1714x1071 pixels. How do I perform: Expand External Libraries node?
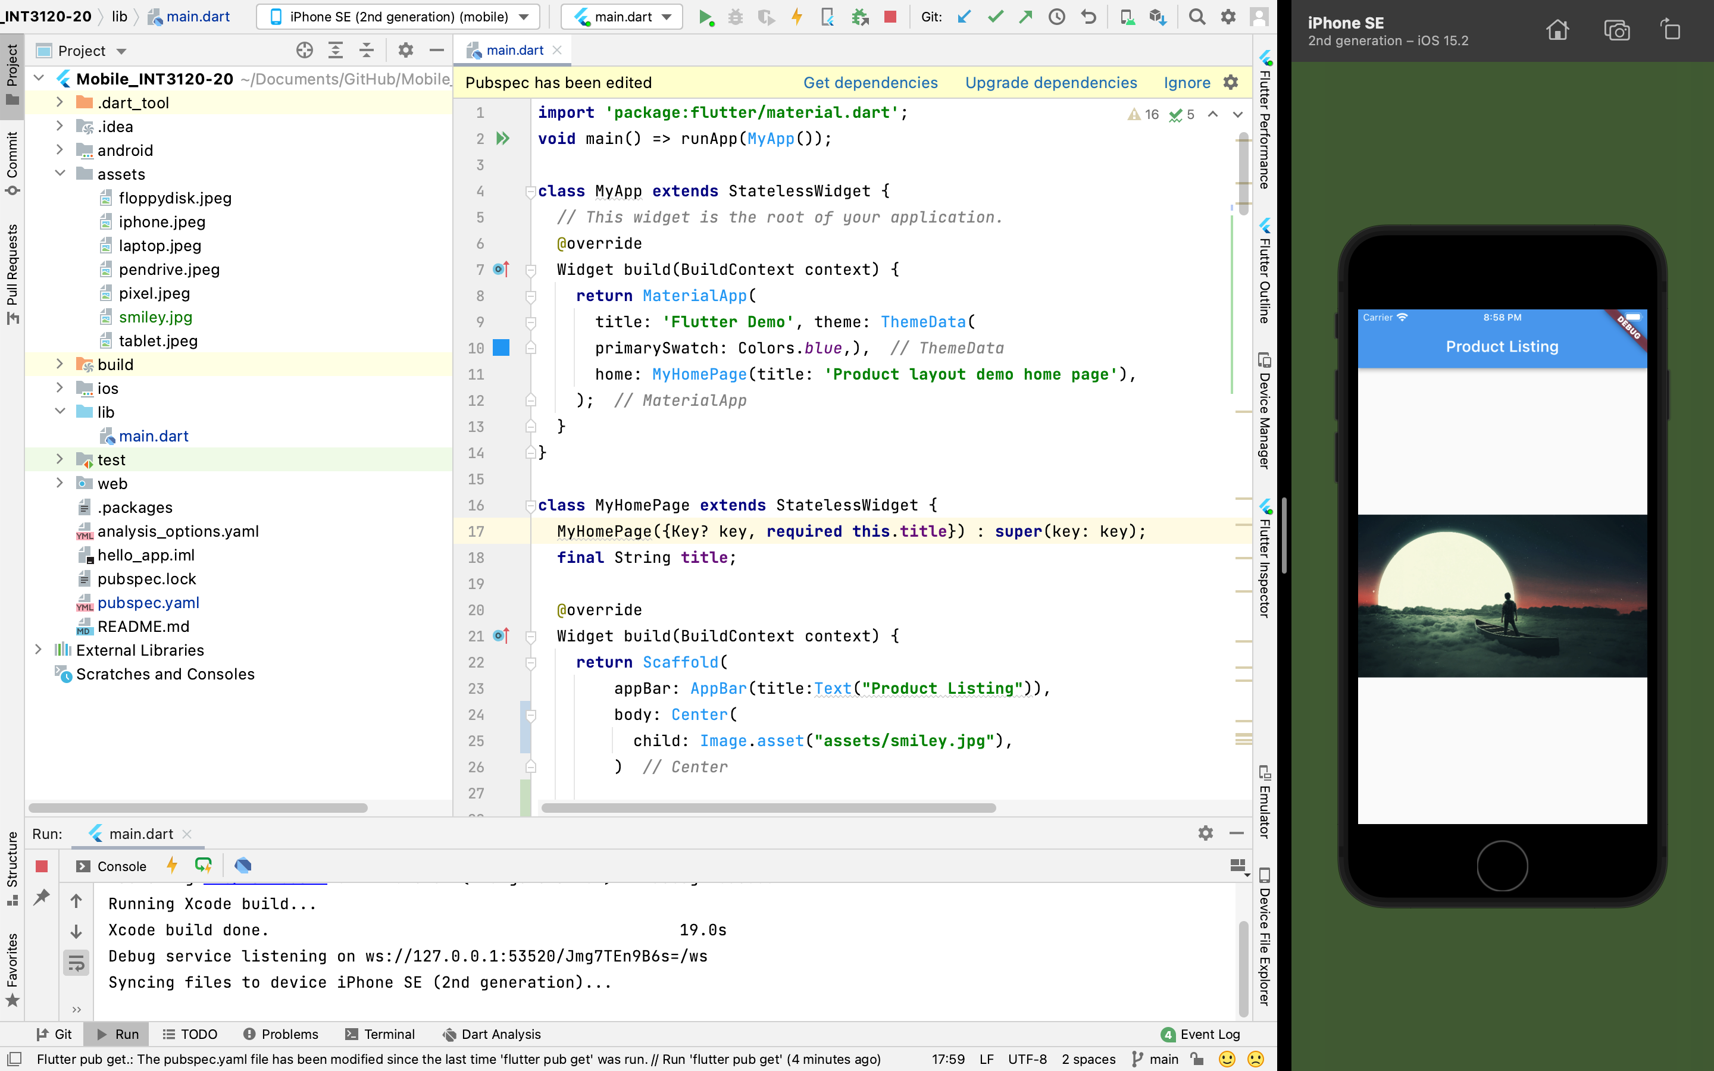(38, 650)
